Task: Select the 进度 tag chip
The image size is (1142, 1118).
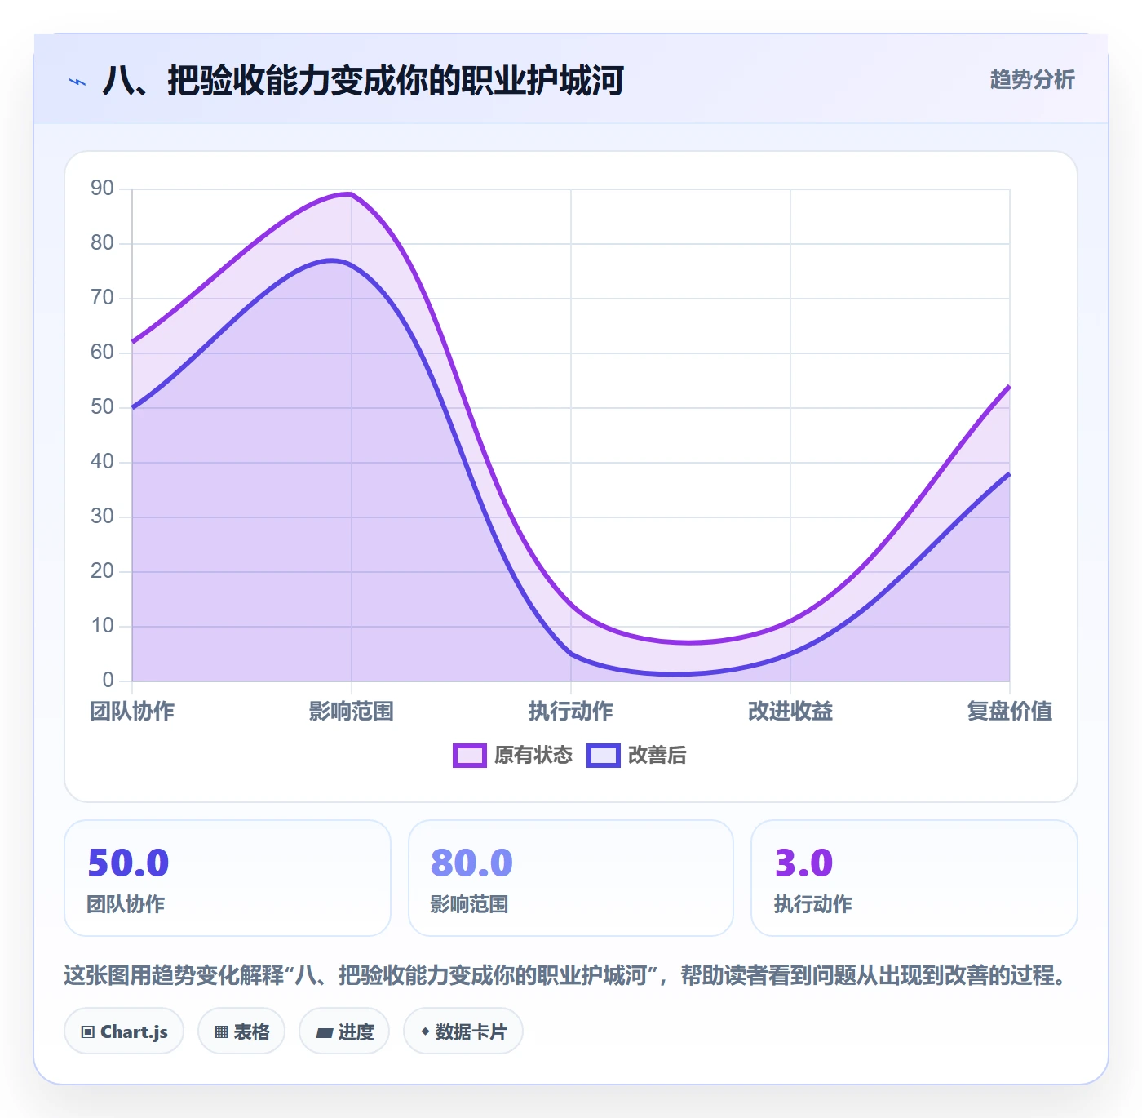Action: (344, 1031)
